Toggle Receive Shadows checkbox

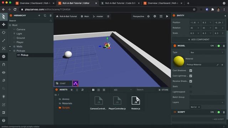coord(191,81)
